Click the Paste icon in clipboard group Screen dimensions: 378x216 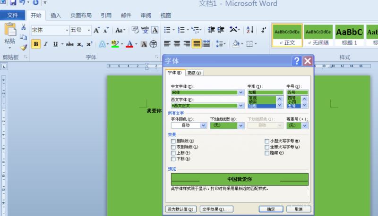pyautogui.click(x=10, y=30)
